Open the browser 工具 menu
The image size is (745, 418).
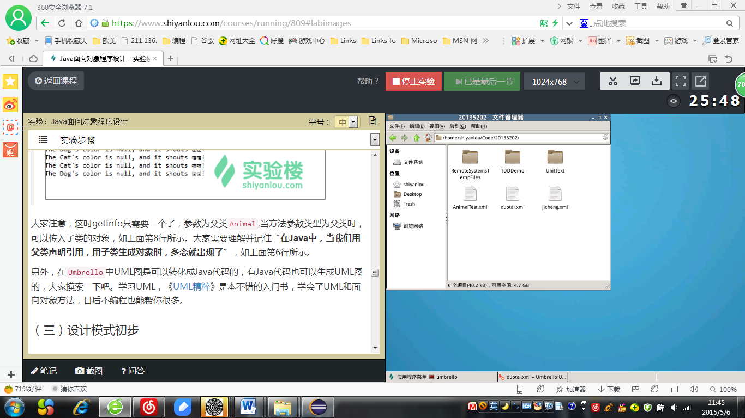pyautogui.click(x=641, y=7)
